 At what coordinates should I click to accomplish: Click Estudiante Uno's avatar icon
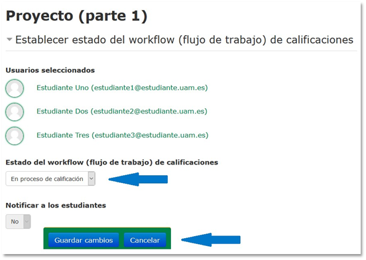point(15,88)
